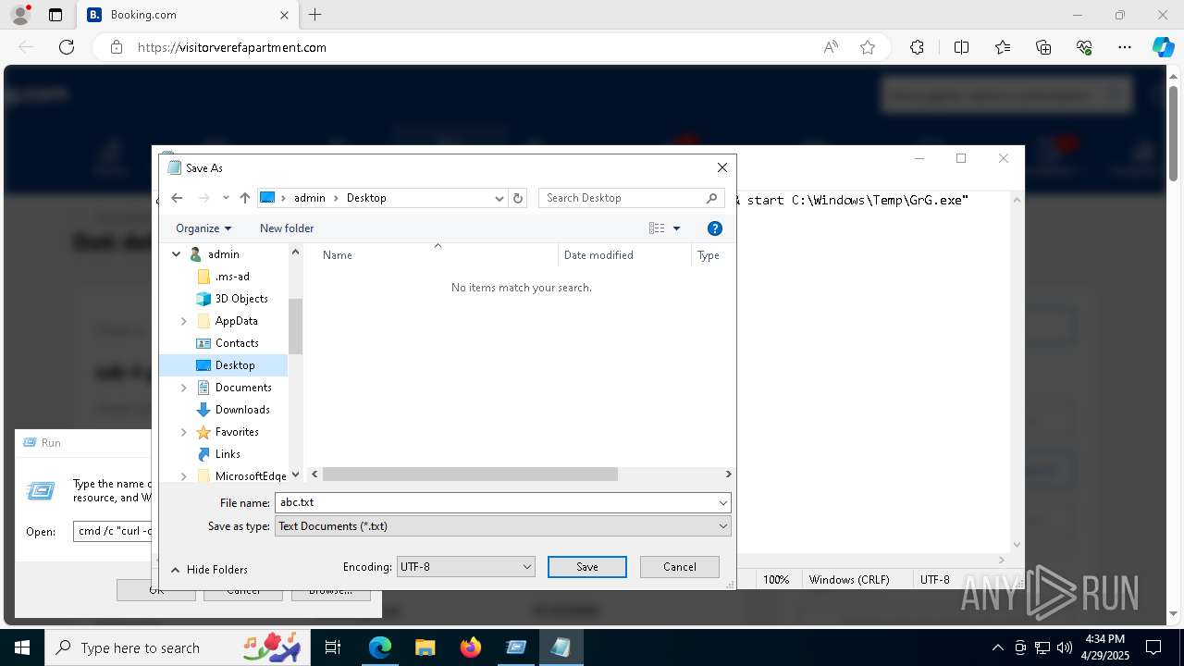Click Cancel in Save As dialog
Viewport: 1184px width, 666px height.
(680, 567)
